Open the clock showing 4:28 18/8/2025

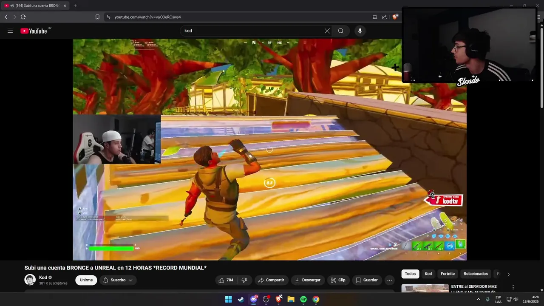[531, 299]
